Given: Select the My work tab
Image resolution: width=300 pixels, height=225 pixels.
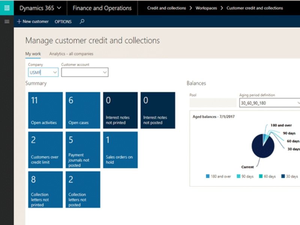Looking at the screenshot, I should [x=33, y=54].
